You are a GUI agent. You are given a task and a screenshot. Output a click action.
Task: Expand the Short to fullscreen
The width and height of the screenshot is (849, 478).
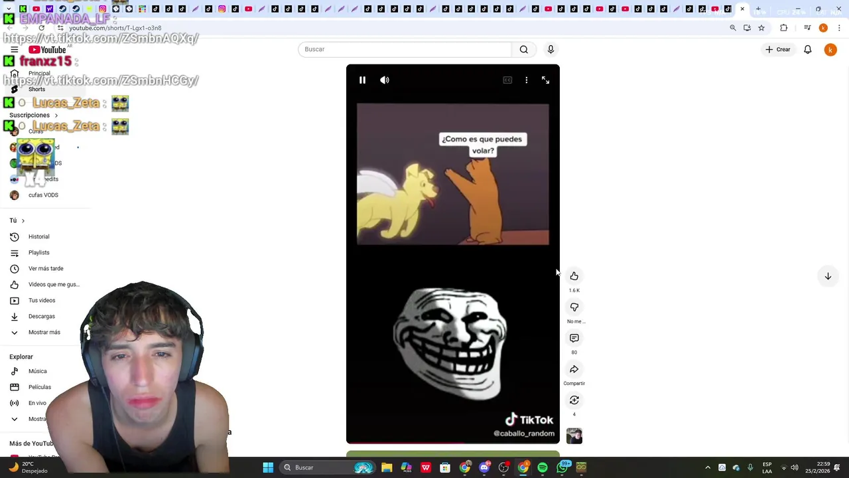[545, 80]
